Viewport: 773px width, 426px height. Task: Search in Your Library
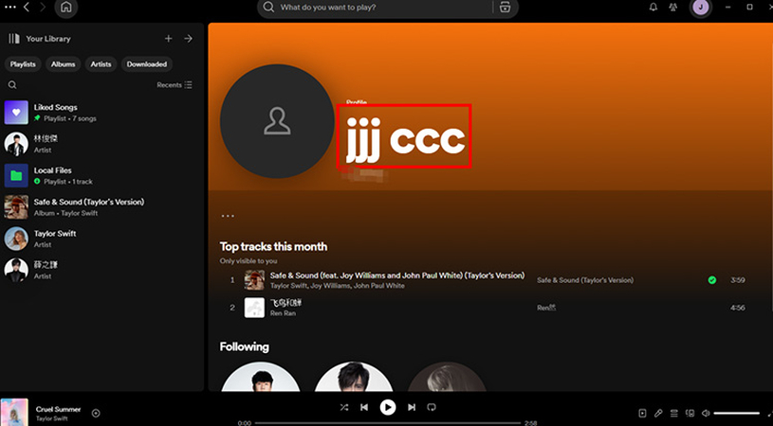pyautogui.click(x=12, y=85)
